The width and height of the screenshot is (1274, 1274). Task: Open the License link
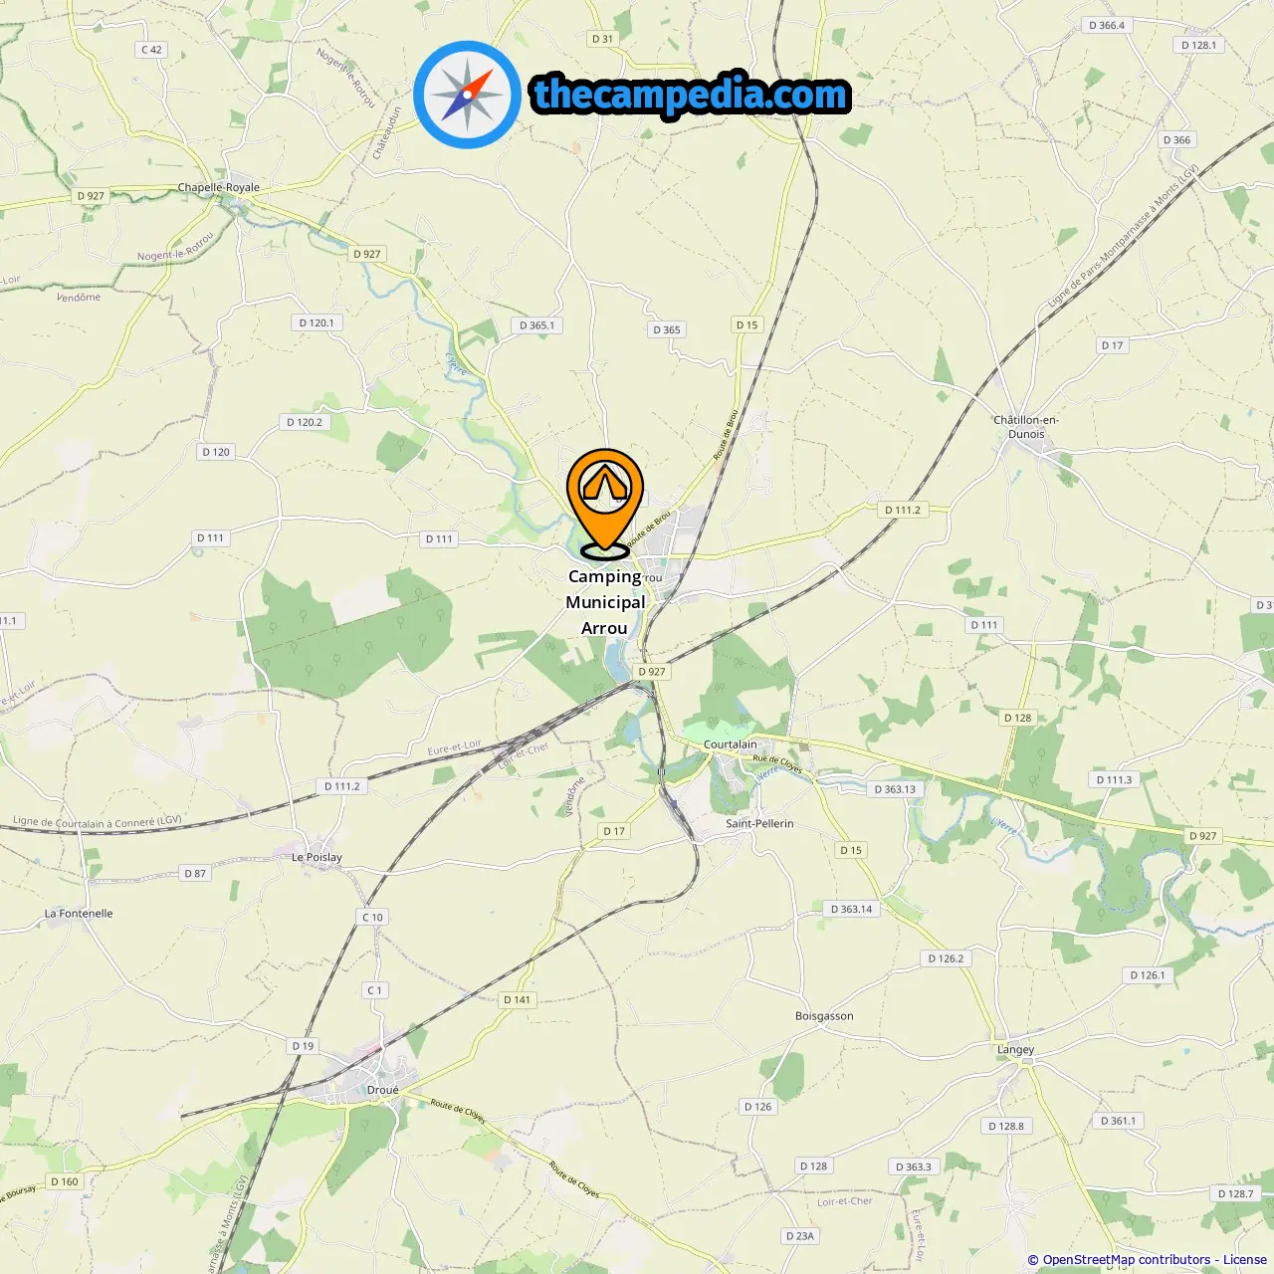pyautogui.click(x=1245, y=1260)
